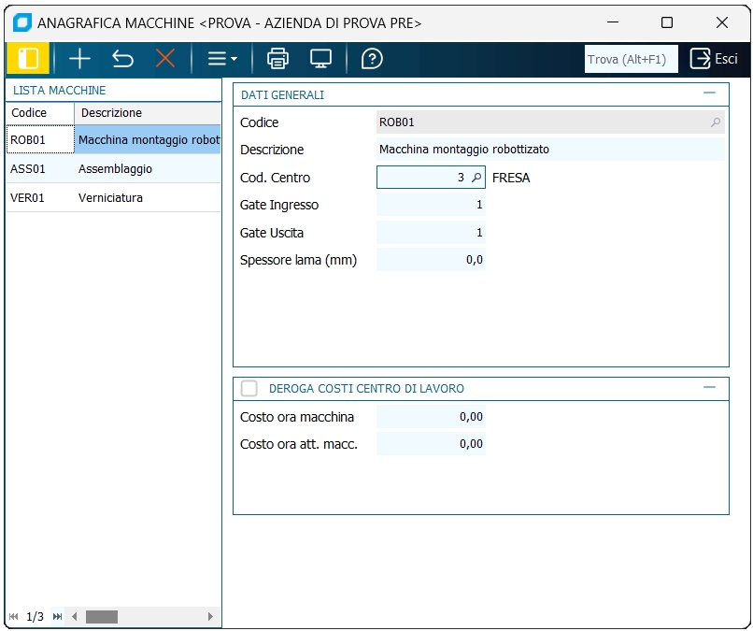Jump to last record in list
Viewport: 753px width, 631px height.
pyautogui.click(x=58, y=617)
